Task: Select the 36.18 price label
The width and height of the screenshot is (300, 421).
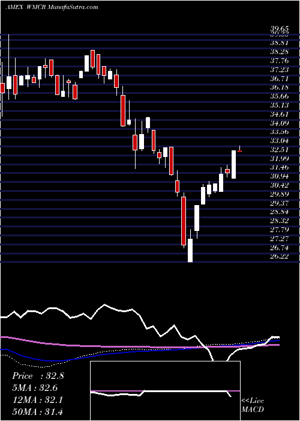Action: pos(279,88)
